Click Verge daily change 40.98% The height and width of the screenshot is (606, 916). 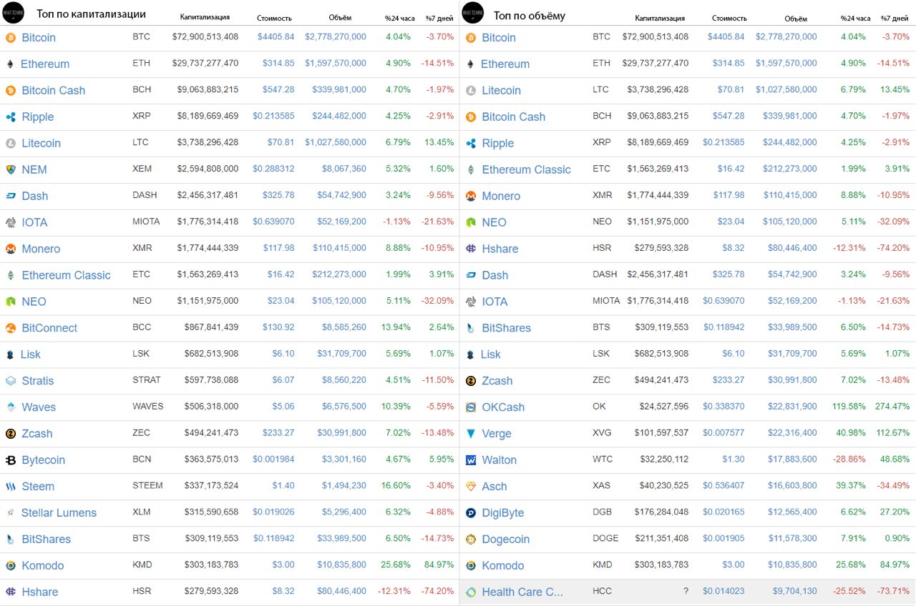(850, 433)
